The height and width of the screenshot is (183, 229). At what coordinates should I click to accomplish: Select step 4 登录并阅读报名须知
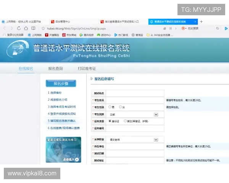[x=61, y=114]
